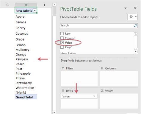Click the Columns drop area box

point(119,78)
